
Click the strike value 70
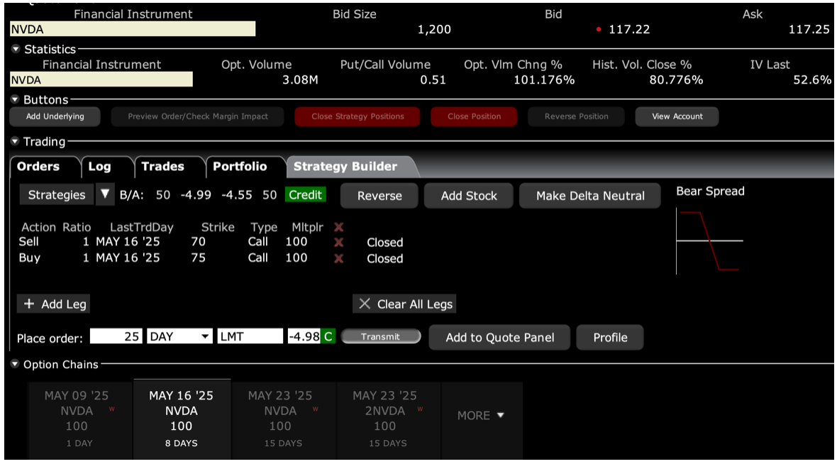tap(198, 242)
